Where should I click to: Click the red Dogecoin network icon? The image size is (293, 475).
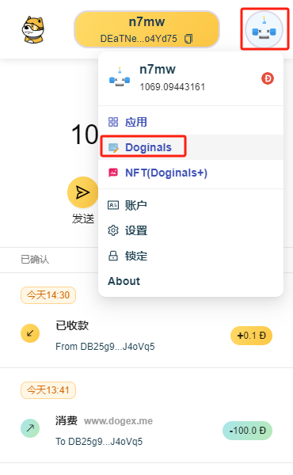pos(268,78)
